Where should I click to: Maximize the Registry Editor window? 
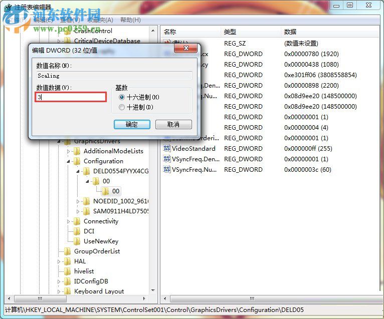350,5
